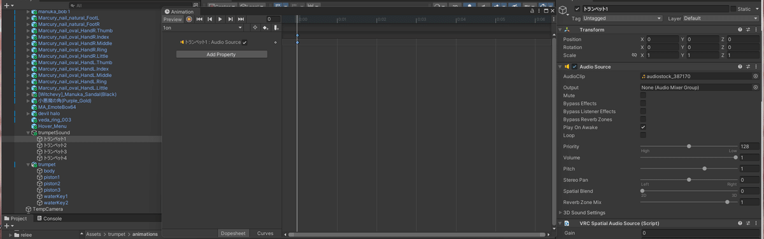Click the Priority value field
The image size is (764, 239).
coord(749,146)
